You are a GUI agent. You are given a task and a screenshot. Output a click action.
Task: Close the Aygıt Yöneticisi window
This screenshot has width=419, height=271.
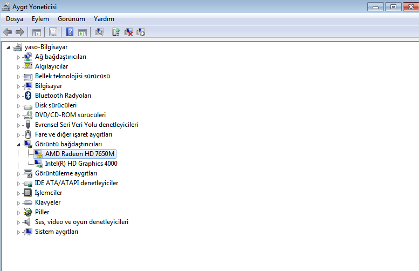point(411,6)
